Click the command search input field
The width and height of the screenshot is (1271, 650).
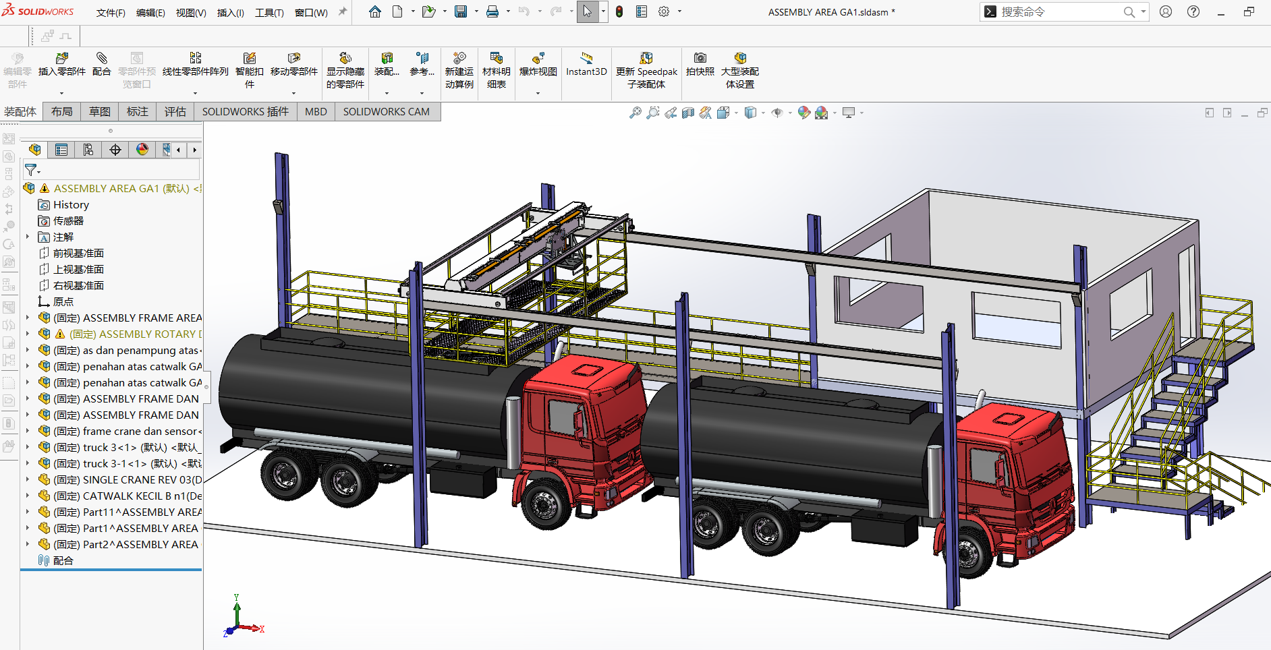click(x=1060, y=12)
